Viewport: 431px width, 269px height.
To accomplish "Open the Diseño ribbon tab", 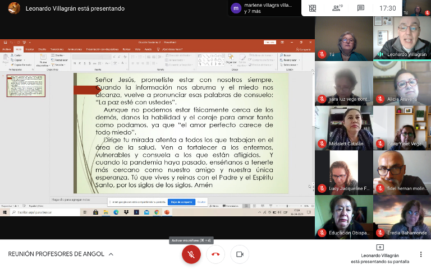I will click(42, 49).
